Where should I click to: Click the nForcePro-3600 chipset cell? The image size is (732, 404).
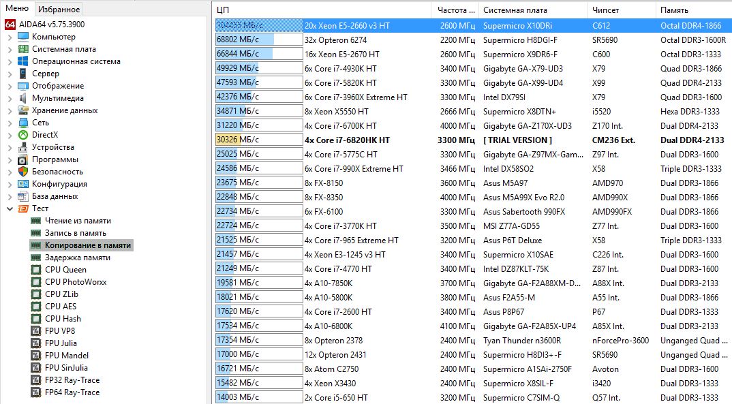tap(620, 341)
